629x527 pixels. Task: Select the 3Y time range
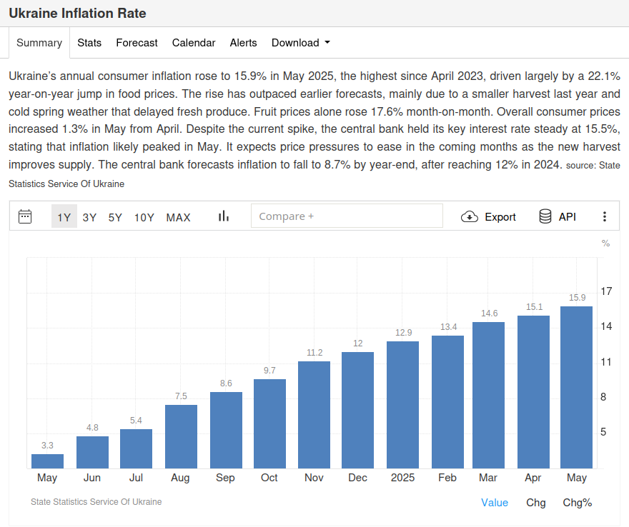pos(89,217)
